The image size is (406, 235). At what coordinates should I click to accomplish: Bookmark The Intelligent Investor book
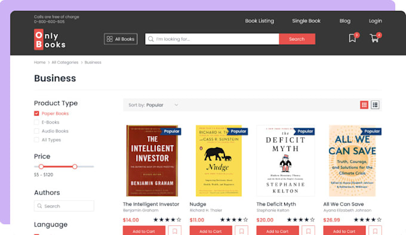pyautogui.click(x=175, y=231)
